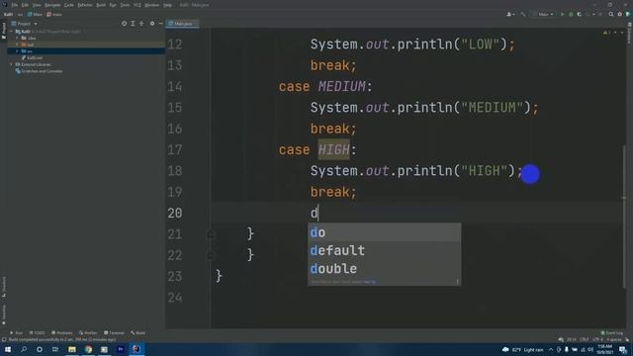This screenshot has height=356, width=633.
Task: Open the Build menu
Action: (101, 5)
